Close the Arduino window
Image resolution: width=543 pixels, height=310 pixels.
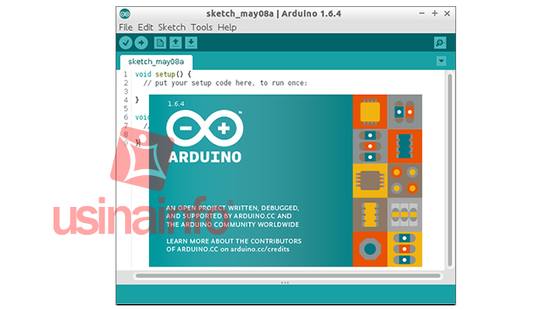[x=447, y=13]
